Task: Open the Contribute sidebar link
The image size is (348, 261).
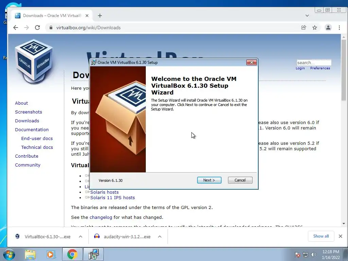Action: coord(27,156)
